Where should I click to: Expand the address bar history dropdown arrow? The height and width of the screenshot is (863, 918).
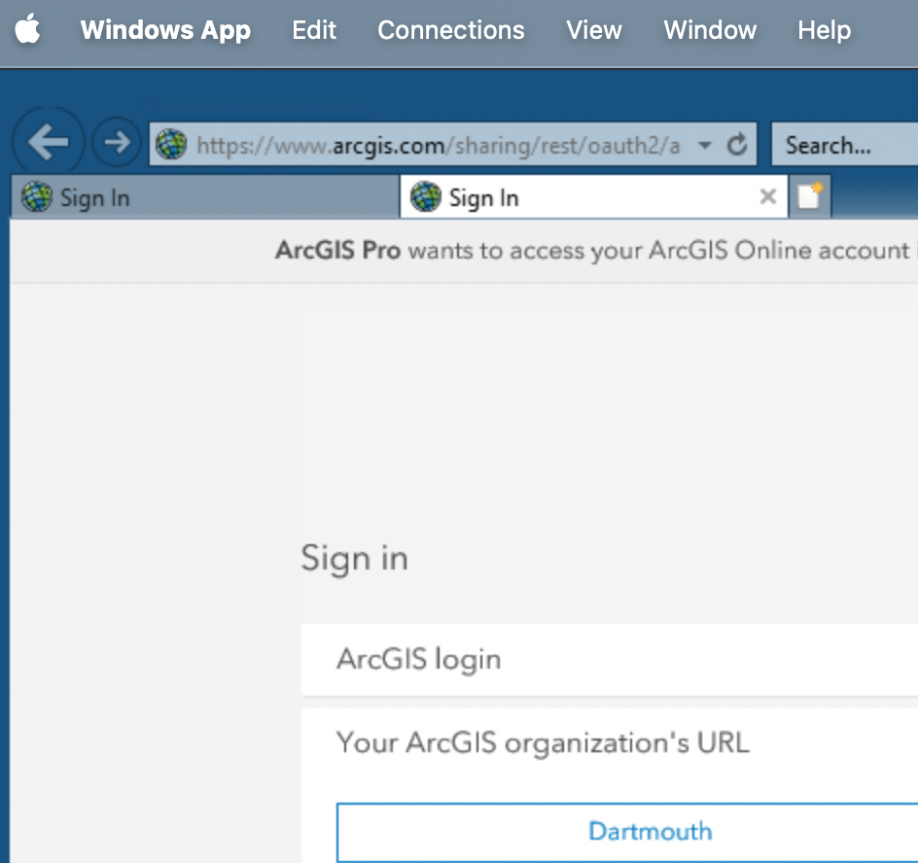point(705,145)
